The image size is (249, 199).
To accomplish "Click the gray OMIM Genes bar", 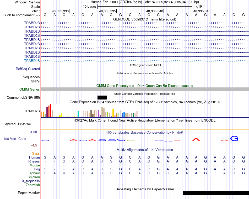I will pyautogui.click(x=145, y=90).
